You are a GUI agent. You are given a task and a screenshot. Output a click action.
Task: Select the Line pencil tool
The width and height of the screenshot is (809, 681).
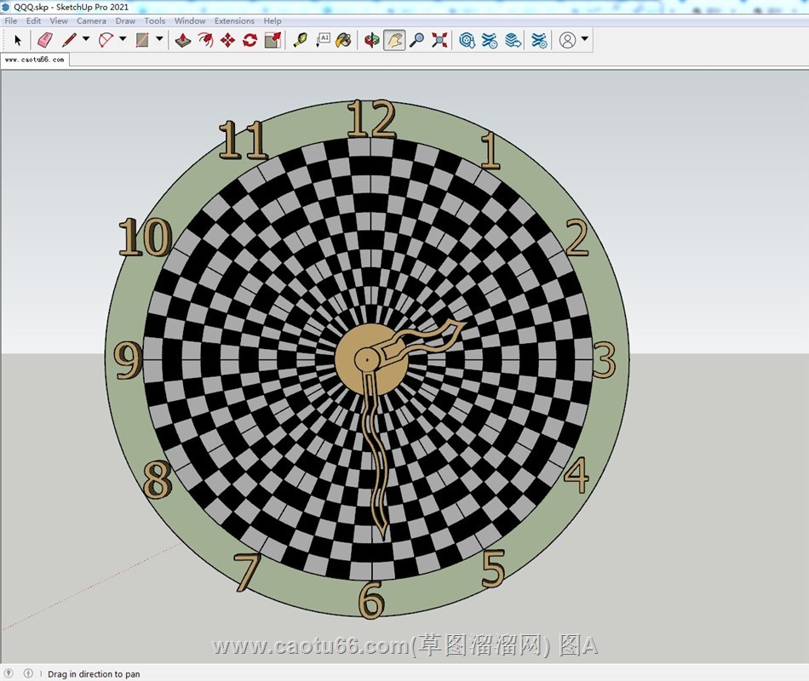tap(69, 40)
